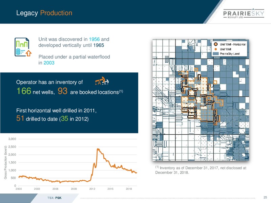Click 'Placed under a partial waterflood' line
Viewport: 271px width, 203px height.
(74, 57)
